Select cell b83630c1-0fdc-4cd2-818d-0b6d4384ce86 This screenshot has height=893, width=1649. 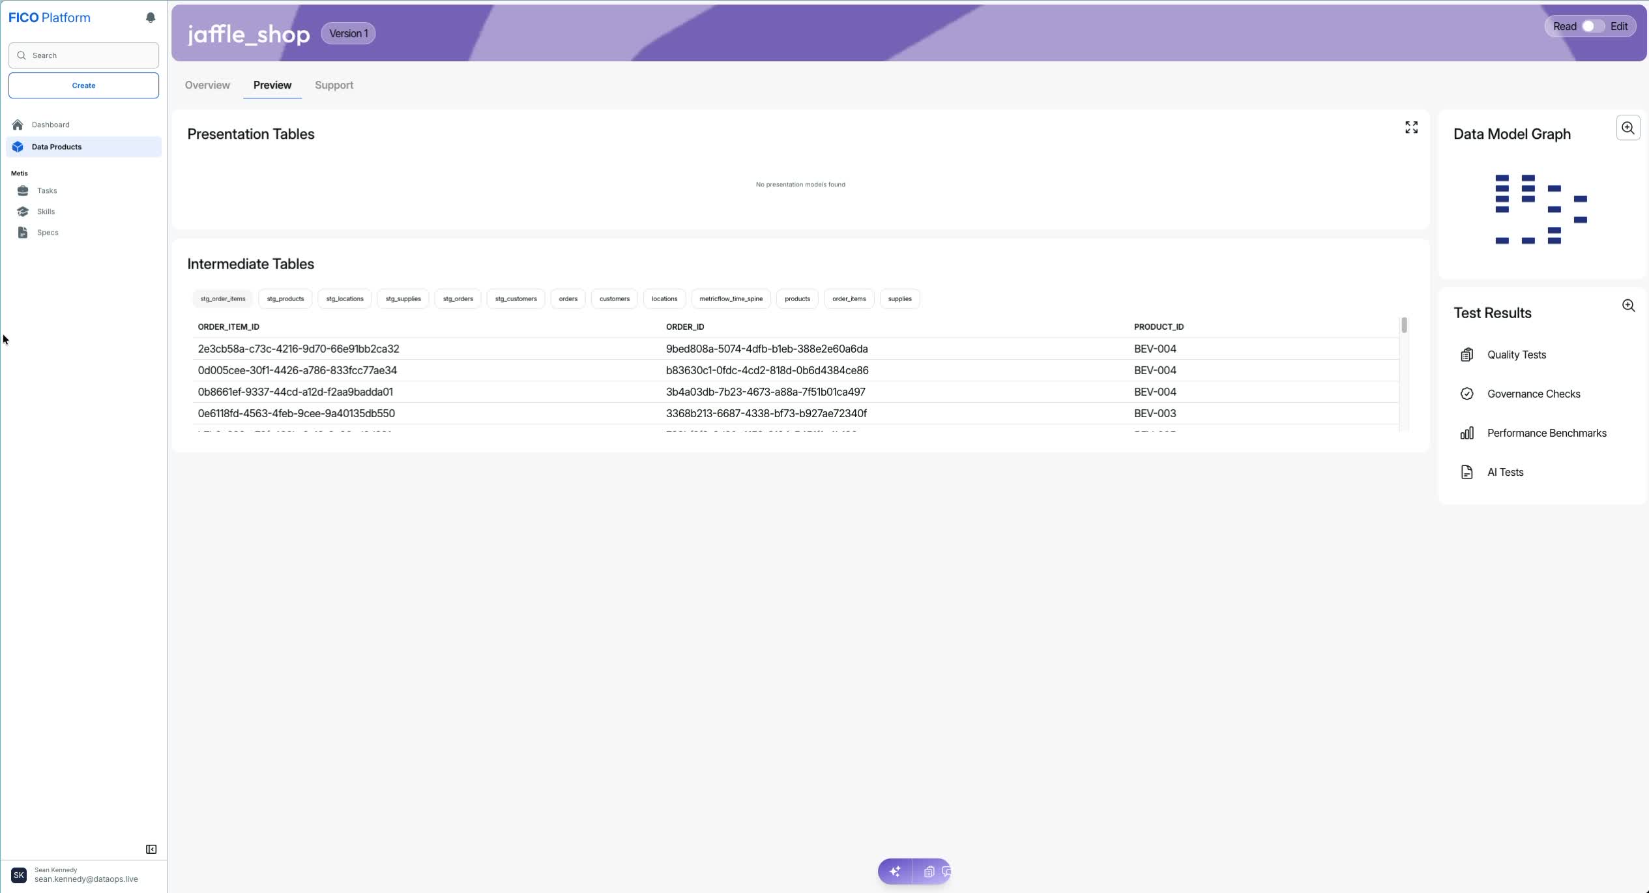766,370
